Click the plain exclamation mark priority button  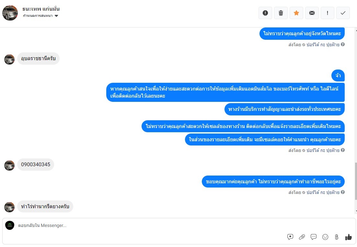328,13
